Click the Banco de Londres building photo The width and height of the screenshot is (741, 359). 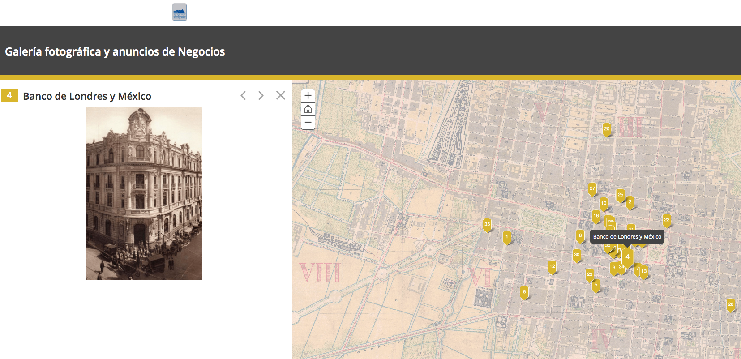(x=144, y=193)
